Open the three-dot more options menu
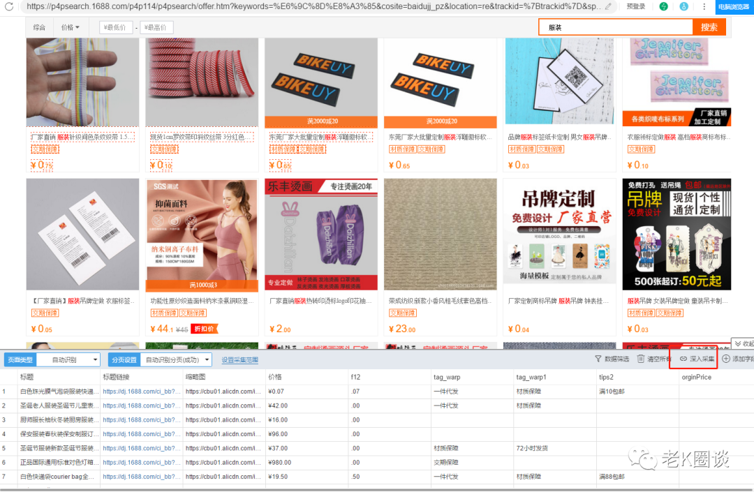Screen dimensions: 754x492 (704, 7)
